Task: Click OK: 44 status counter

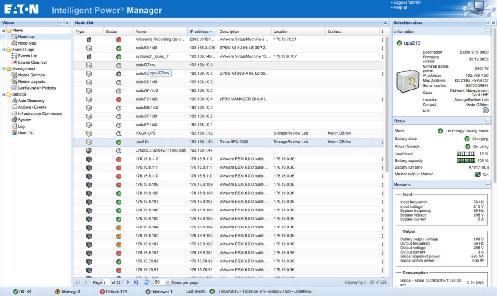Action: pyautogui.click(x=22, y=292)
